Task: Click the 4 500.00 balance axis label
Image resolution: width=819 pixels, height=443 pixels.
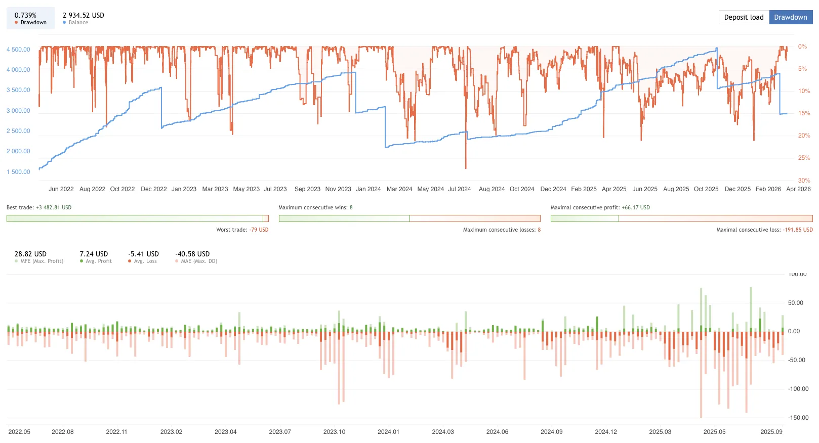Action: (18, 50)
